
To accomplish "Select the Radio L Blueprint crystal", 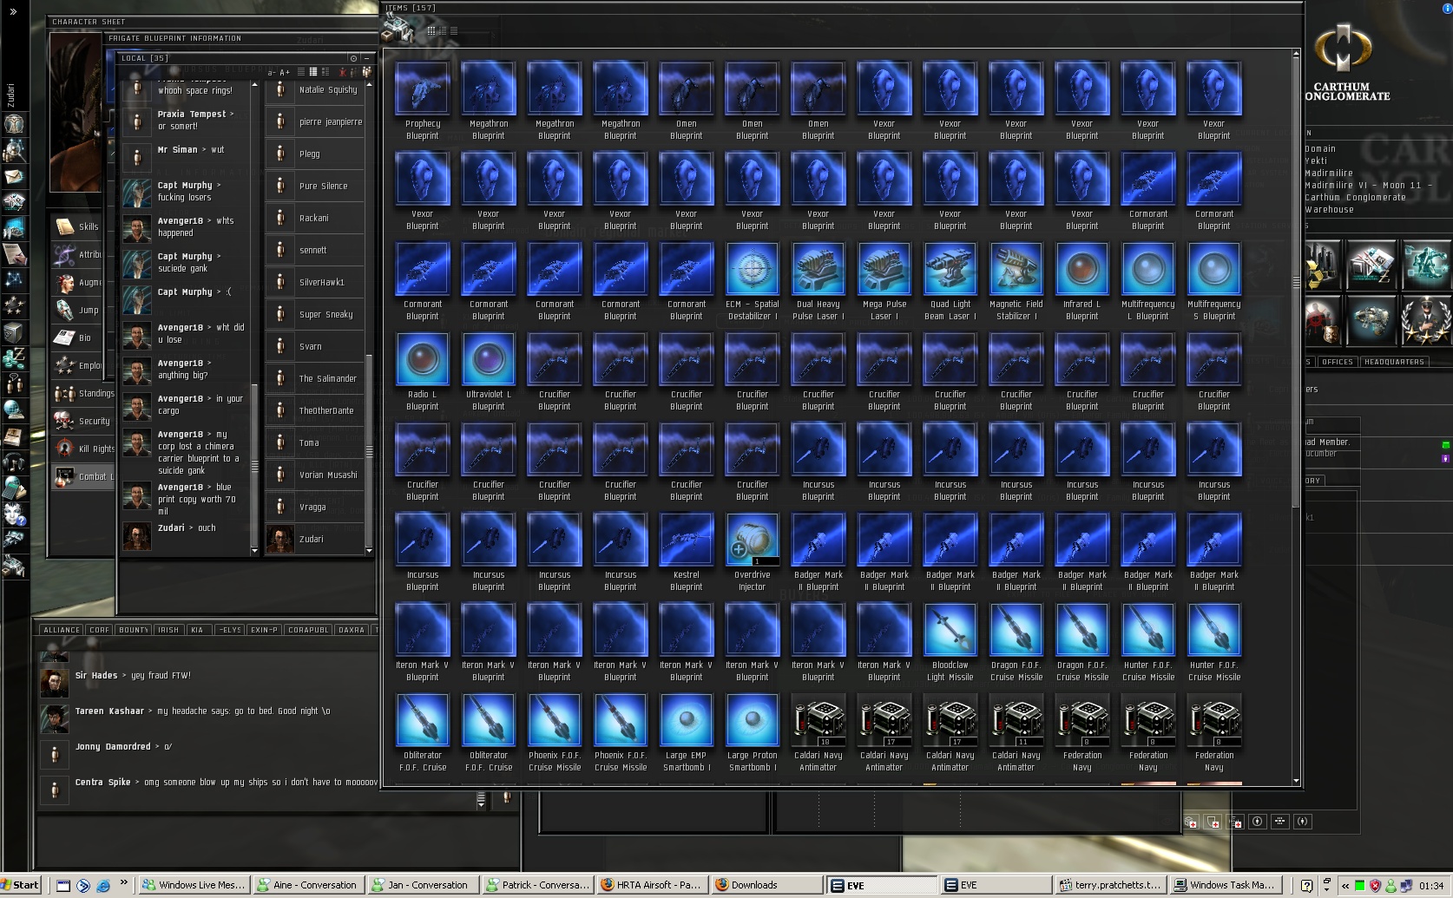I will [x=423, y=371].
